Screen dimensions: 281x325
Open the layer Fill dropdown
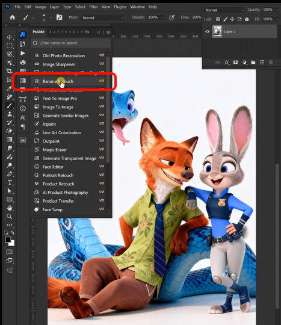click(277, 19)
